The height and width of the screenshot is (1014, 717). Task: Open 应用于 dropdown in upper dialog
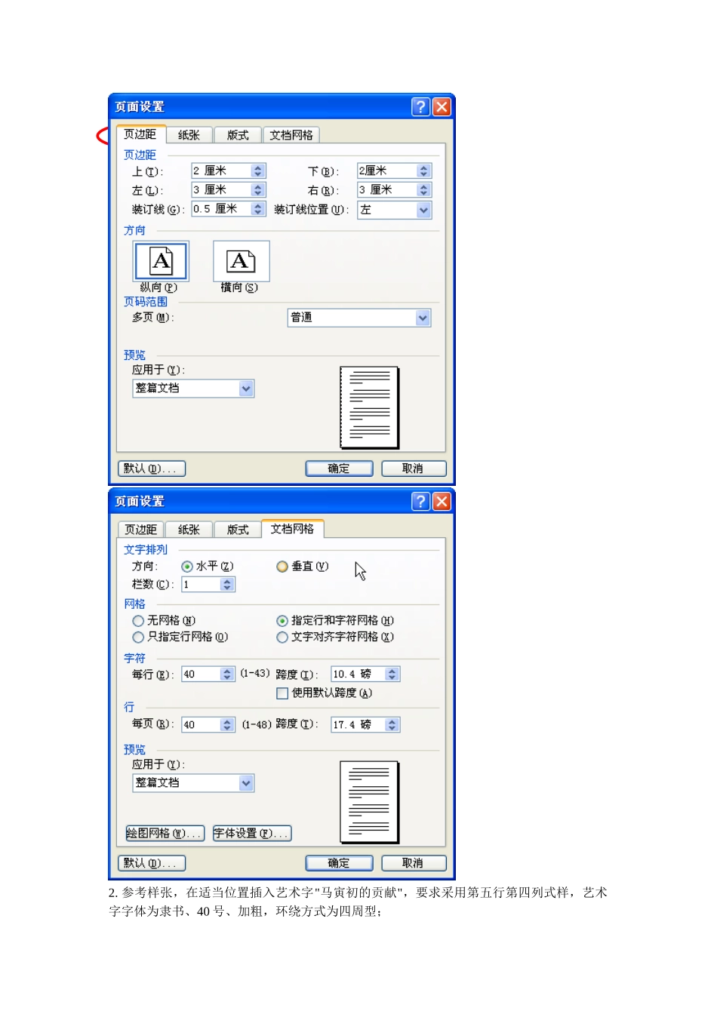[x=246, y=389]
